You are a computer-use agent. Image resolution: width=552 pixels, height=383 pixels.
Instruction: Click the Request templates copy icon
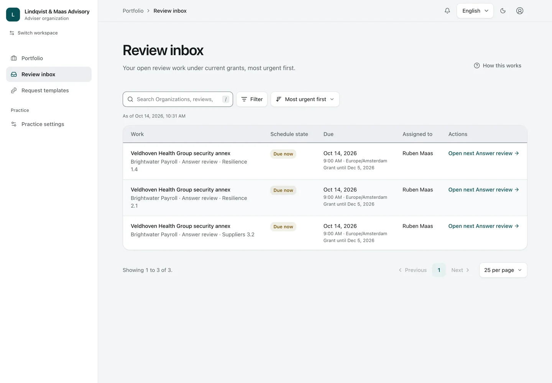pos(14,90)
